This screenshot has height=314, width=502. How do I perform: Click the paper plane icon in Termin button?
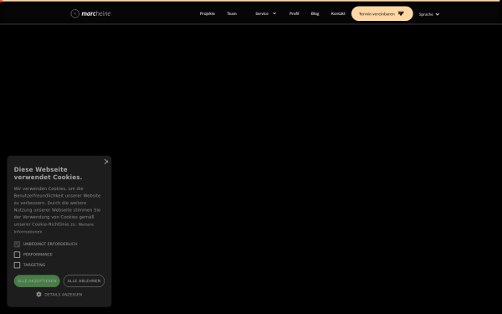pyautogui.click(x=401, y=13)
